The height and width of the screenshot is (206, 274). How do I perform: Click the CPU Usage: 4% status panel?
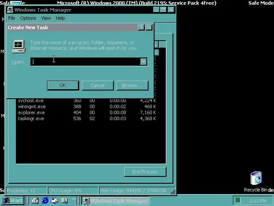click(73, 191)
